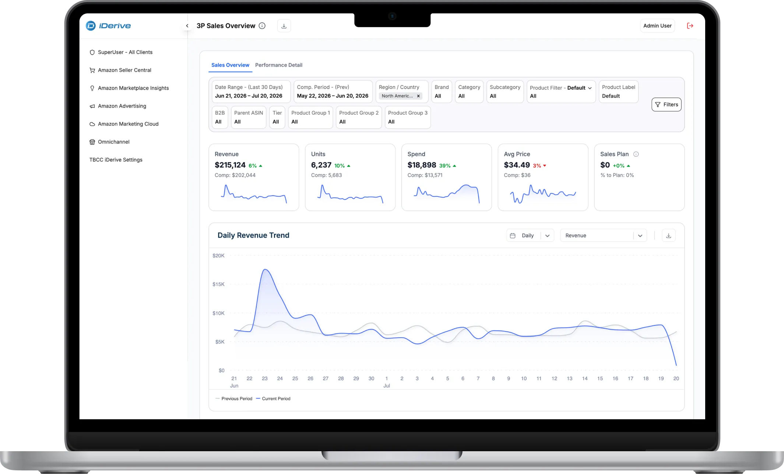The height and width of the screenshot is (474, 784).
Task: Open the Product Group 2 filter
Action: click(359, 117)
